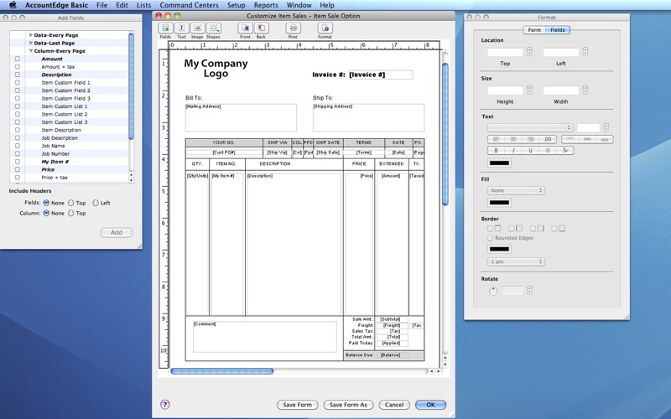Select the Image tool in the toolbar
This screenshot has width=671, height=419.
(x=197, y=28)
